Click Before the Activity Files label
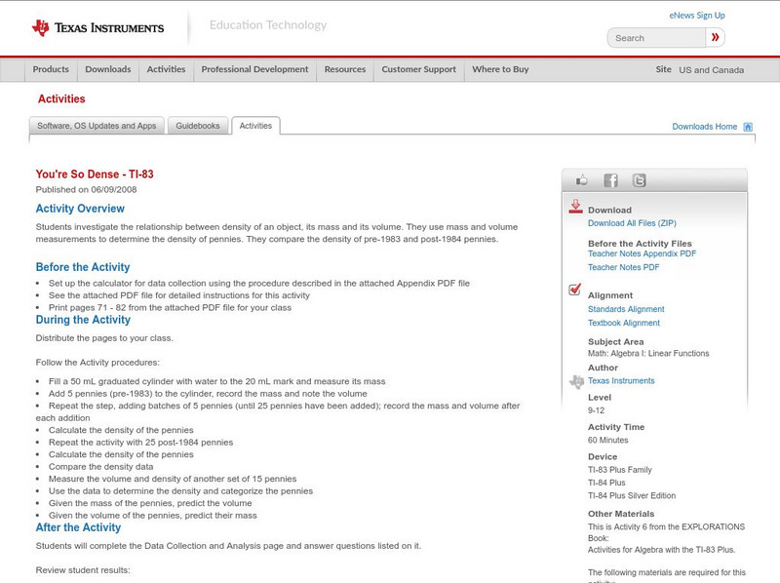This screenshot has width=780, height=583. [x=640, y=244]
